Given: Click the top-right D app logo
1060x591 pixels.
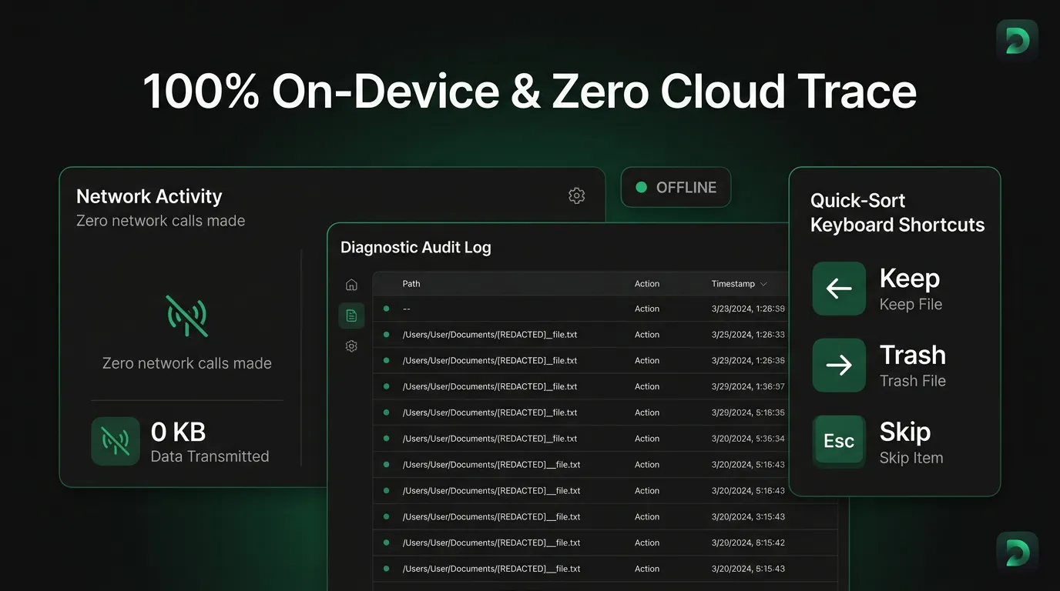Looking at the screenshot, I should 1017,41.
